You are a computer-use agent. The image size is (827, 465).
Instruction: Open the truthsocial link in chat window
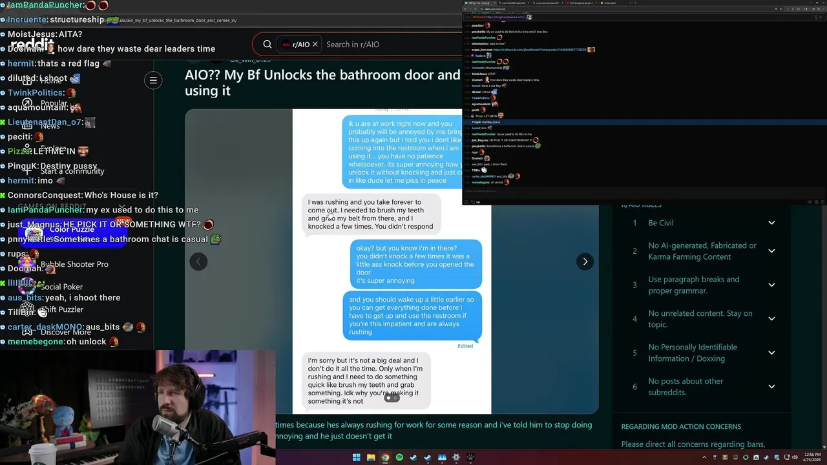pyautogui.click(x=539, y=50)
